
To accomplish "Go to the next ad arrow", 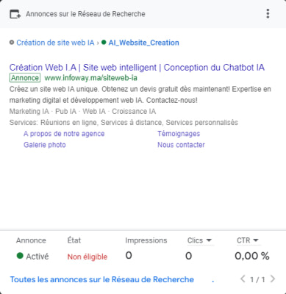I will (273, 279).
